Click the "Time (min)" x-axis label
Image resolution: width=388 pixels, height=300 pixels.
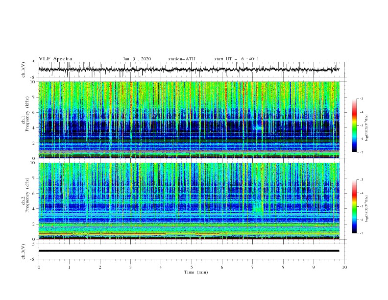tap(196, 272)
